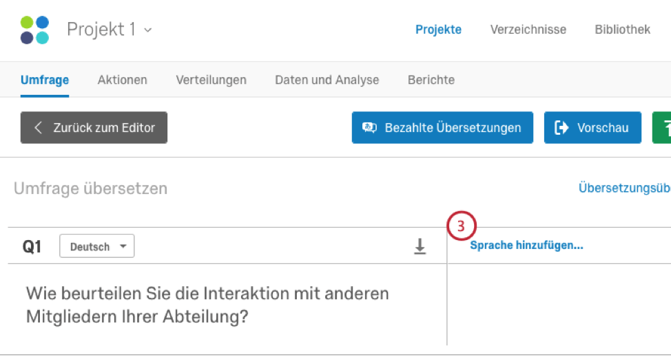Click the Q1 question text
The image size is (671, 359).
207,305
